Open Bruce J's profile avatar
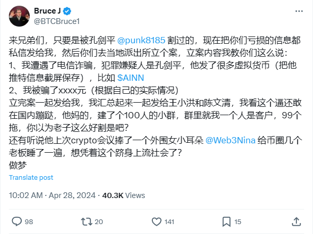Viewport: 313px width, 234px height. [x=19, y=16]
